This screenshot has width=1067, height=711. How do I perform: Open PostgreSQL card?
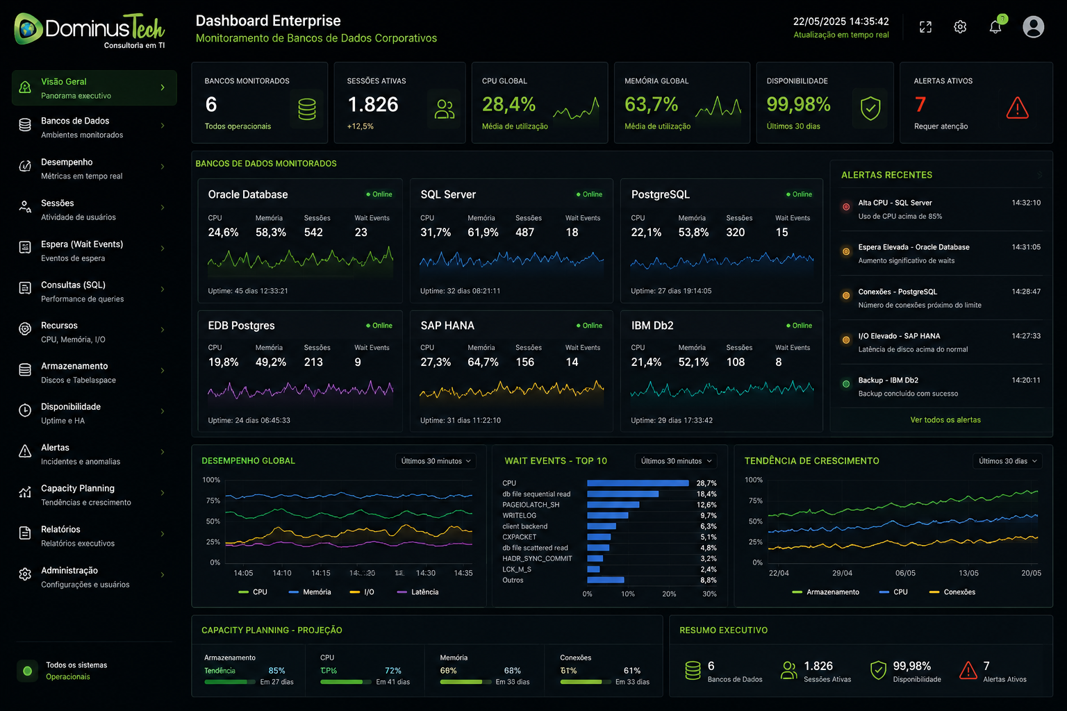coord(722,241)
